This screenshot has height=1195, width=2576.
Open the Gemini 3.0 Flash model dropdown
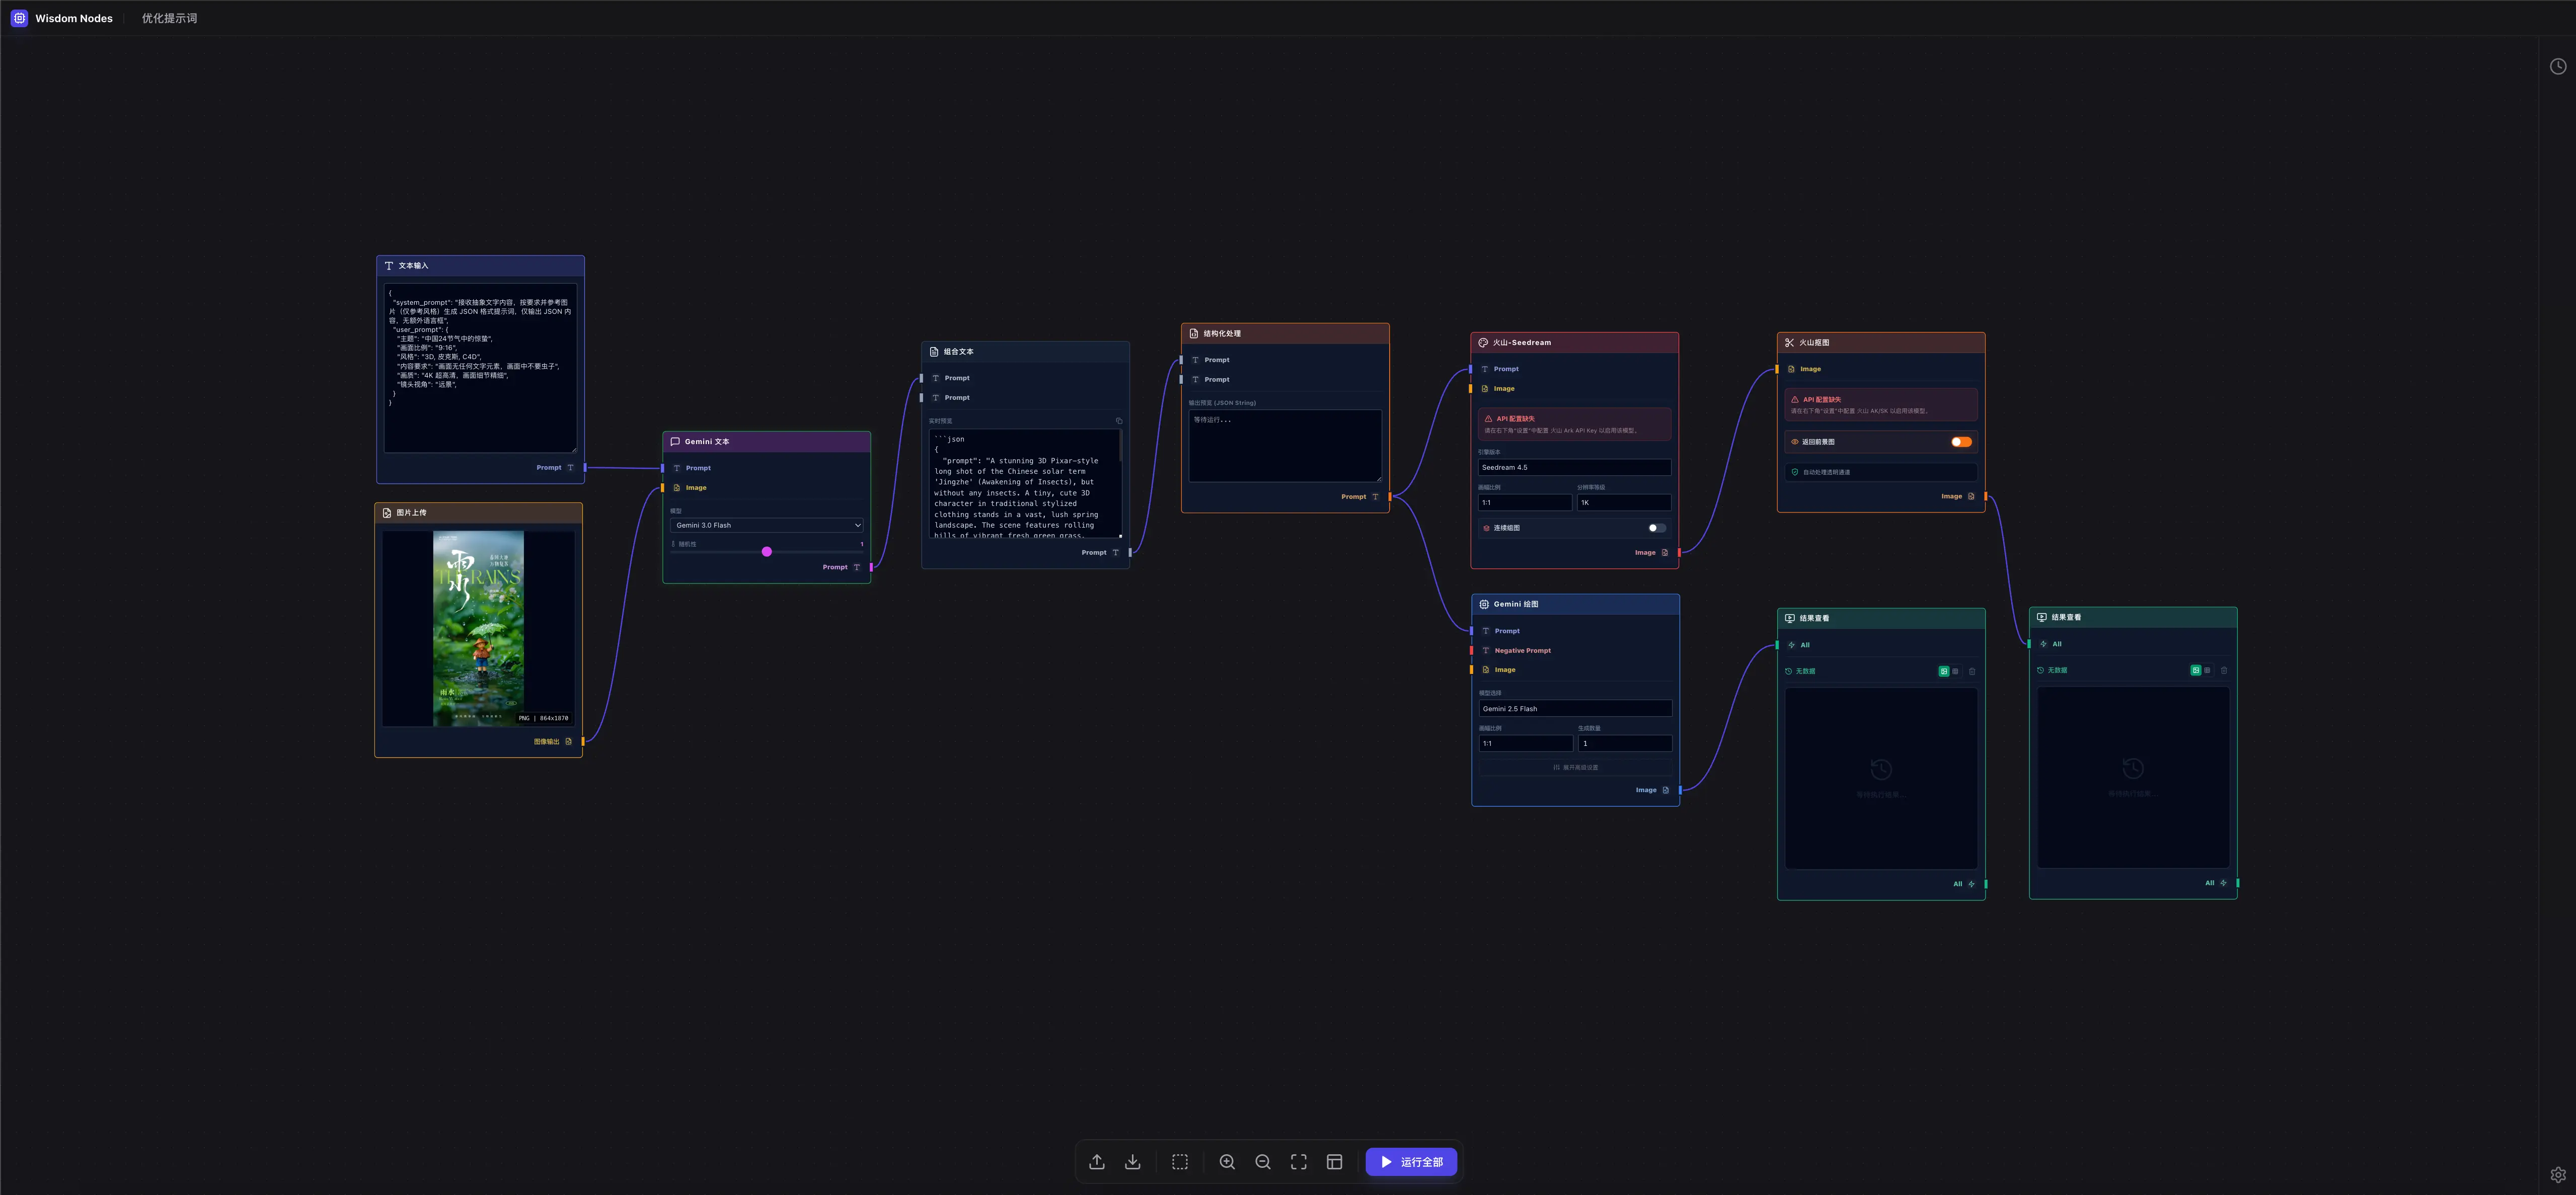tap(767, 525)
